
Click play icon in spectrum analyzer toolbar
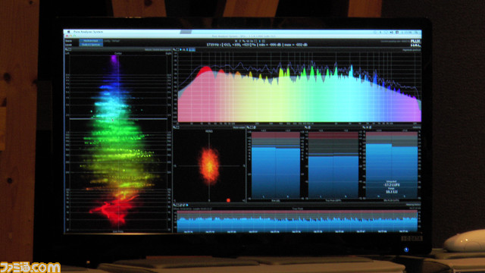point(181,49)
